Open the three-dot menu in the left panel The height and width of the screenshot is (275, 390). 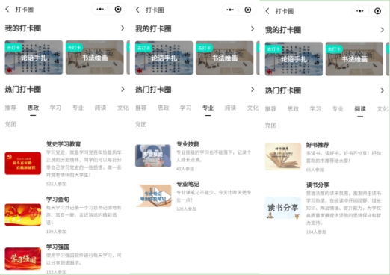pos(100,10)
